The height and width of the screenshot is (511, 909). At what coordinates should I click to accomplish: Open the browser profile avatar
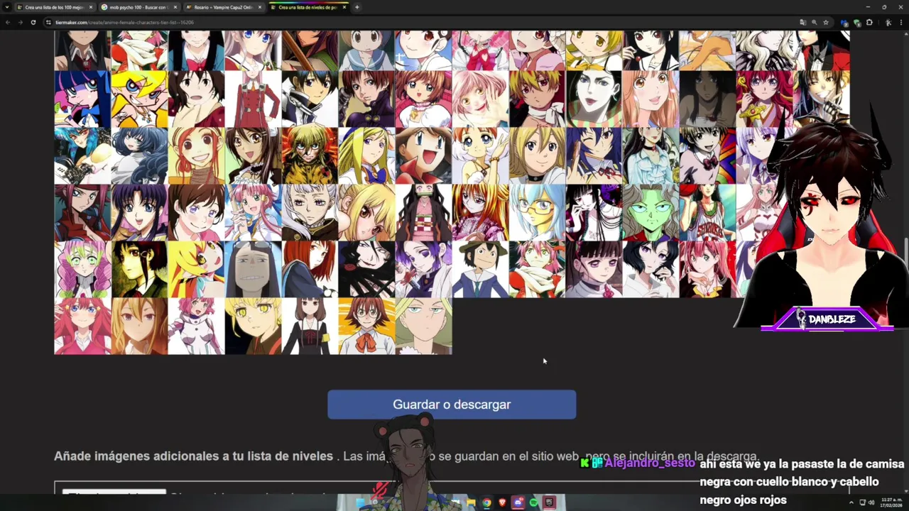pyautogui.click(x=888, y=22)
